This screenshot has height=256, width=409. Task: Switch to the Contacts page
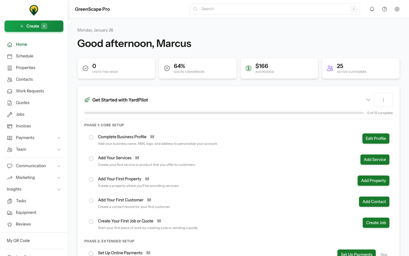click(24, 79)
